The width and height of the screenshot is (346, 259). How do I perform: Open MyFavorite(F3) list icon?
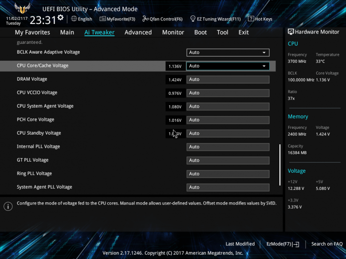[102, 19]
